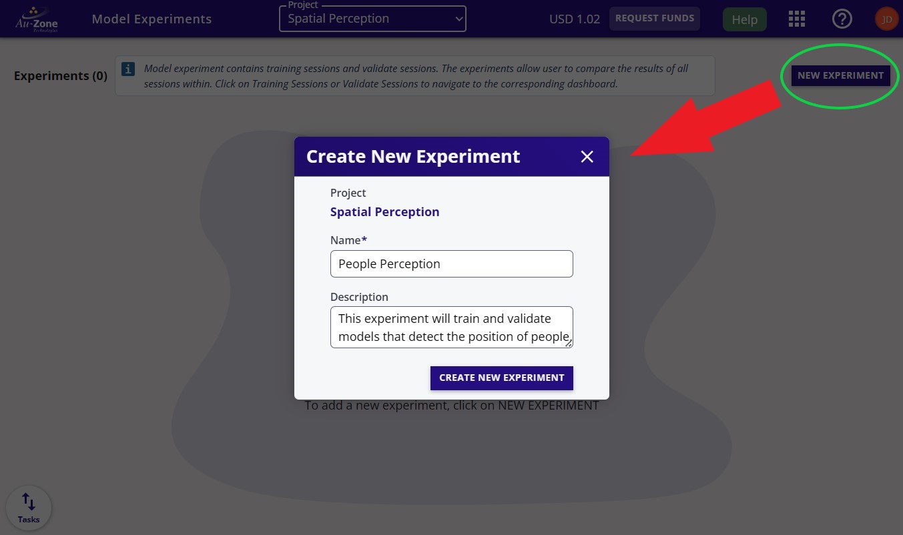The height and width of the screenshot is (535, 903).
Task: Expand the Project dropdown chevron
Action: [459, 19]
